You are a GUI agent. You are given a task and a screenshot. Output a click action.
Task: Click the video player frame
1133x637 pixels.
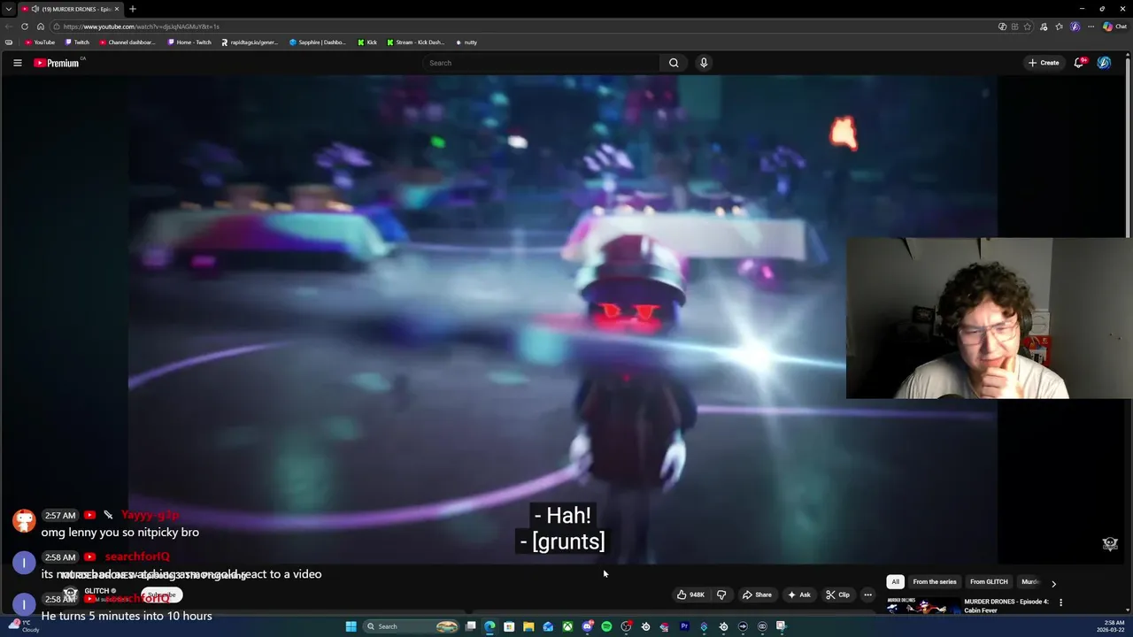click(563, 318)
